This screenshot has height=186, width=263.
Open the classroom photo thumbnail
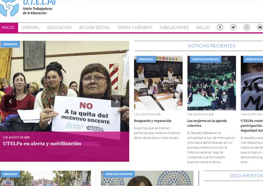(158, 83)
